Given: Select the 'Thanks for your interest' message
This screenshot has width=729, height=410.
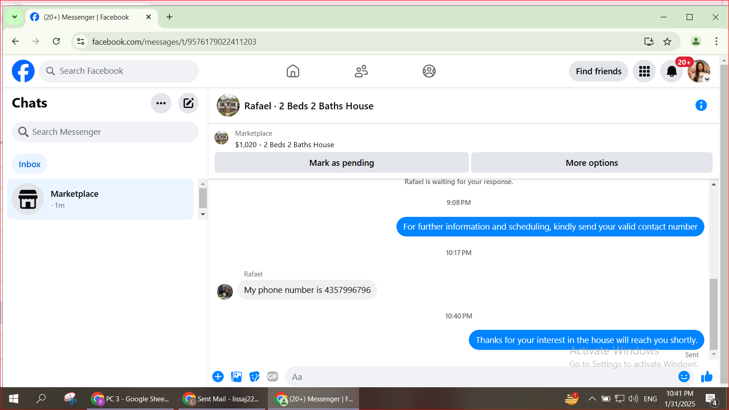Looking at the screenshot, I should tap(586, 340).
